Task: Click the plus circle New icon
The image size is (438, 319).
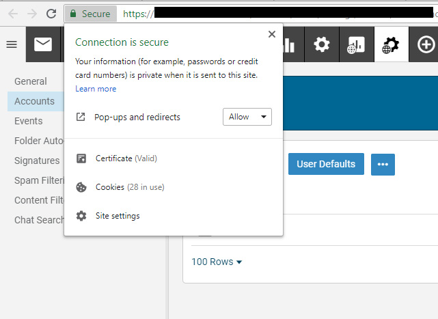Action: (x=426, y=45)
